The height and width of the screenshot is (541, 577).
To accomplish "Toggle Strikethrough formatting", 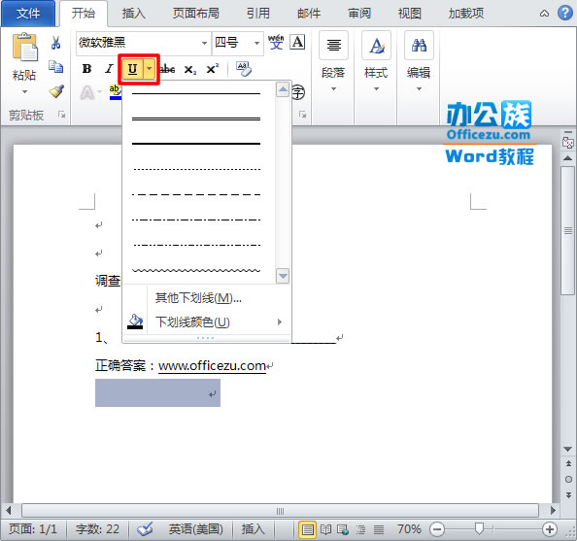I will [x=167, y=69].
